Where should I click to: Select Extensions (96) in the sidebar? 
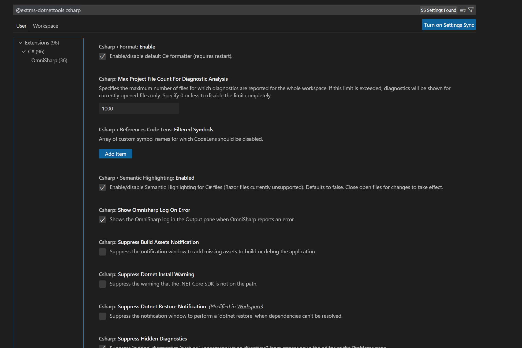42,43
